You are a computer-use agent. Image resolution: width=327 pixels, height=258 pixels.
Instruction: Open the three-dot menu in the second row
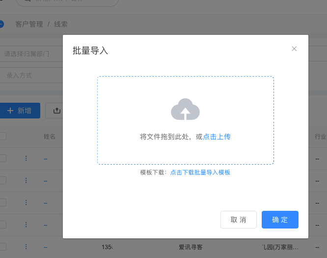tap(26, 180)
